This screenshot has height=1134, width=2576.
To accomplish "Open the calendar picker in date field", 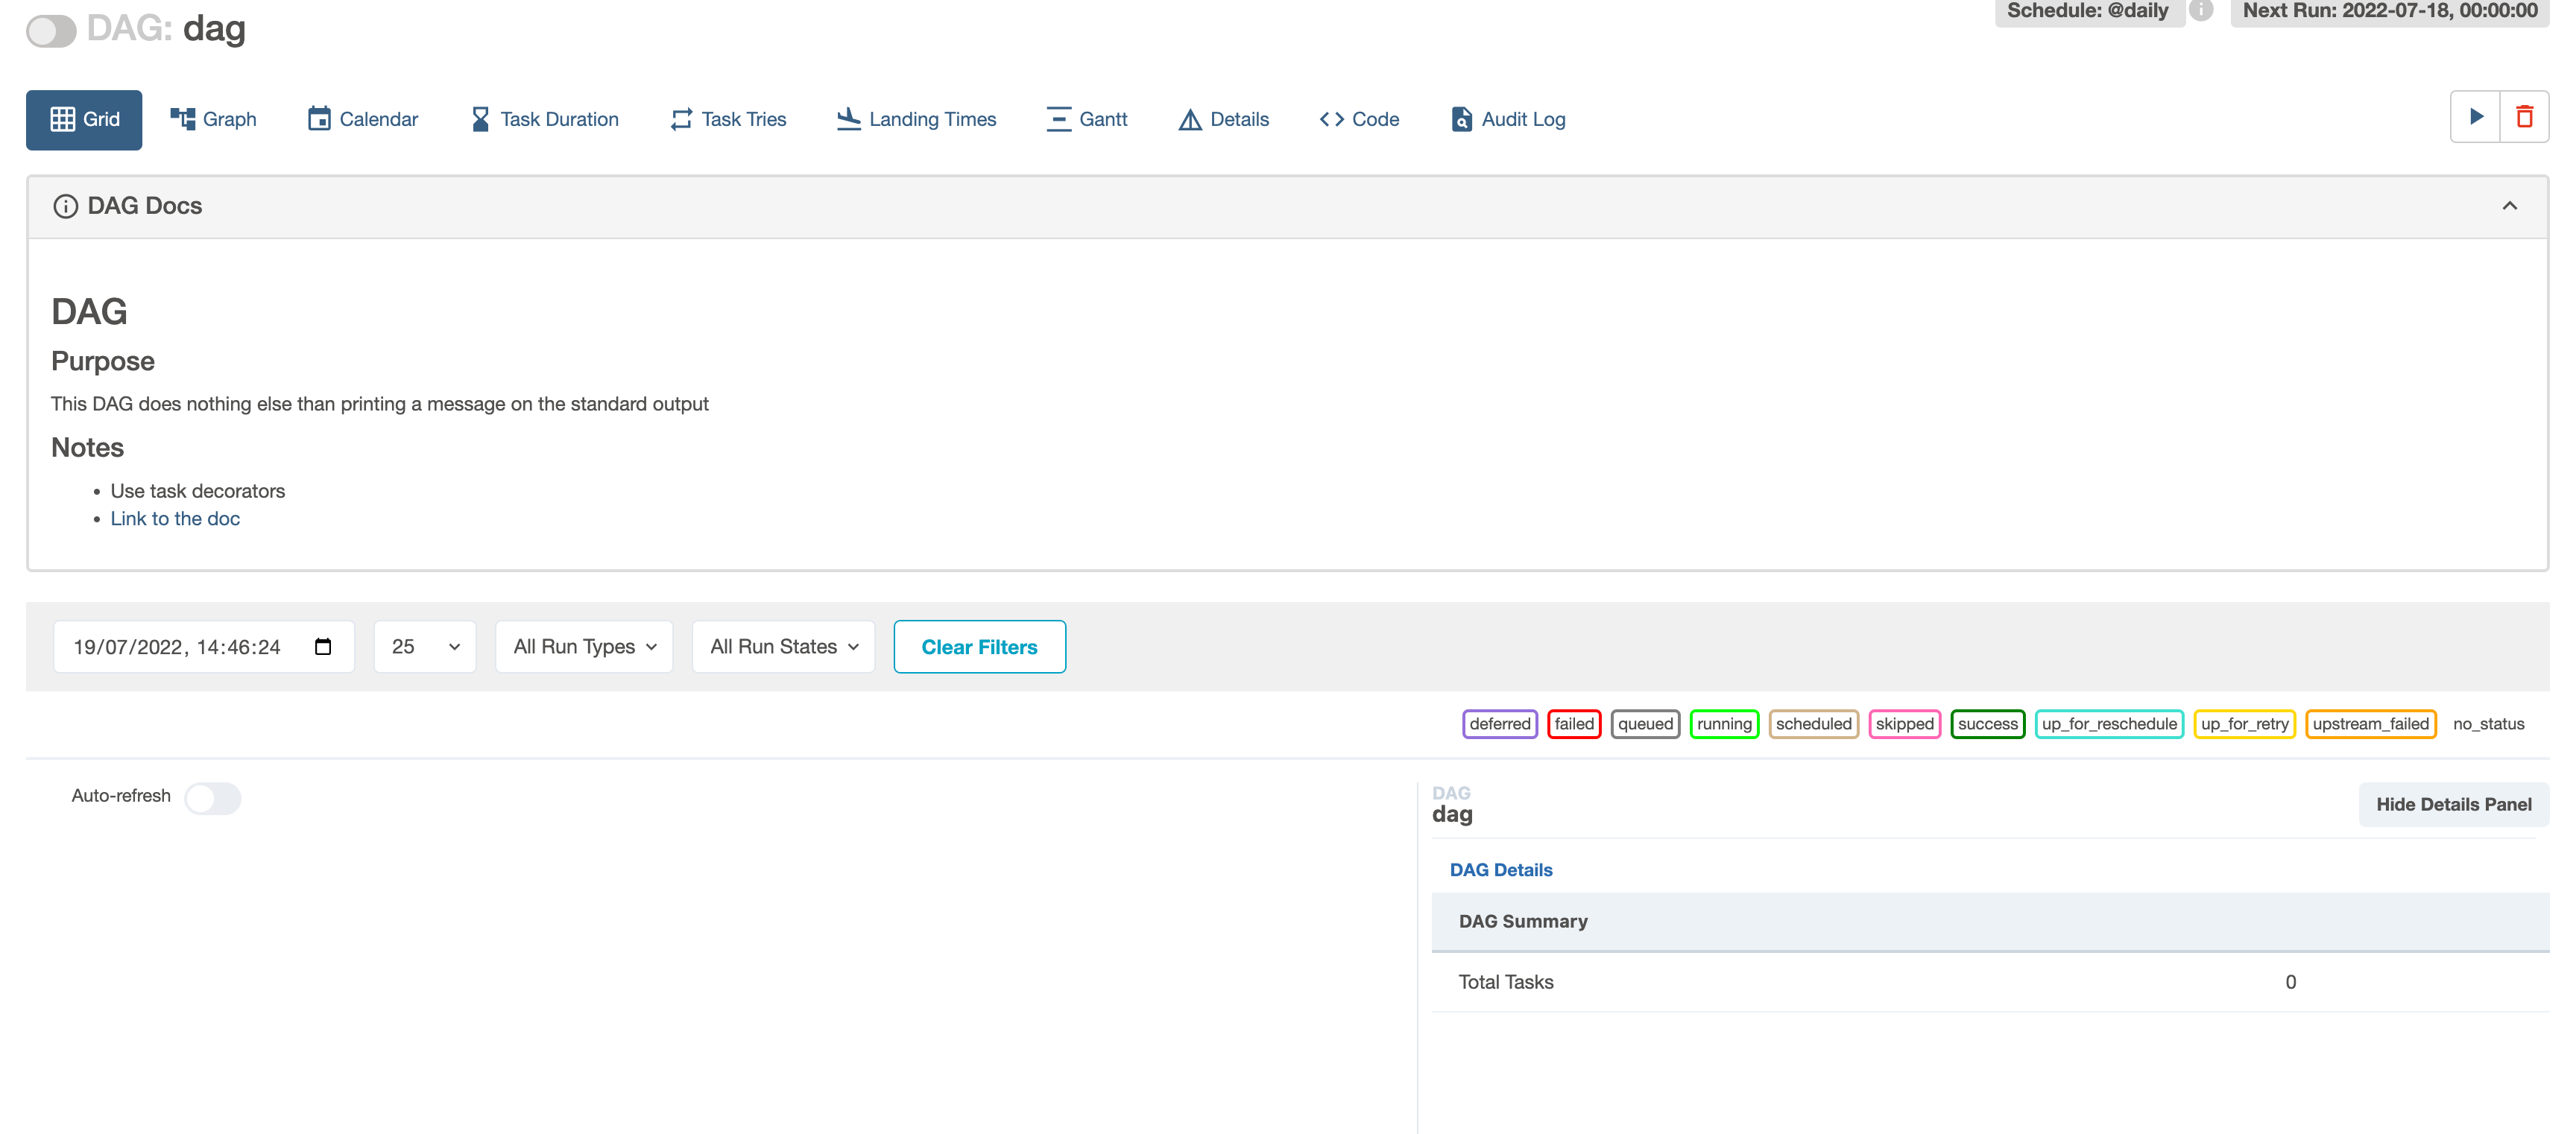I will [323, 647].
